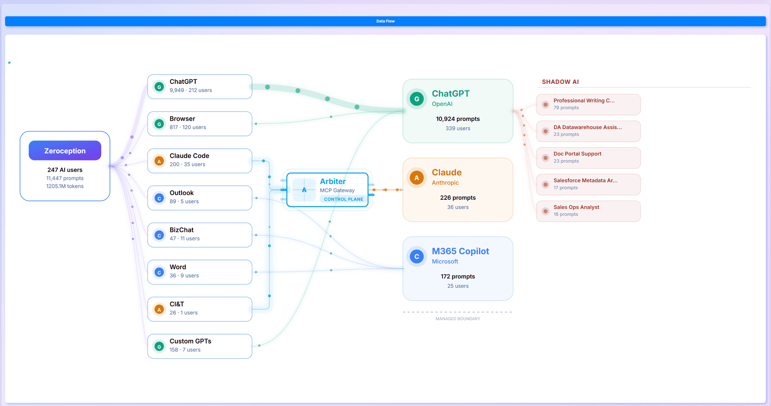Click the Anthropic Claude provider A icon
This screenshot has width=771, height=406.
click(417, 177)
